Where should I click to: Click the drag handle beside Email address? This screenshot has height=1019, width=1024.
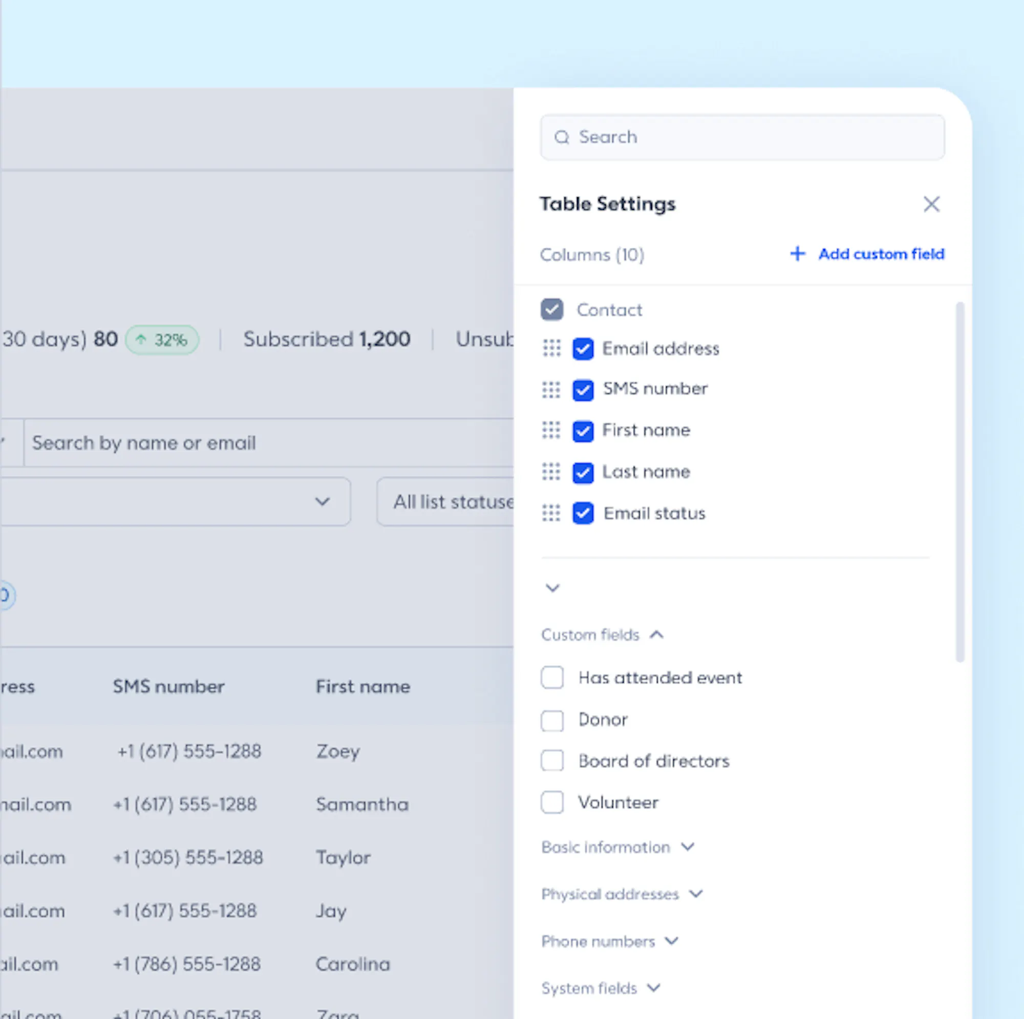(551, 348)
